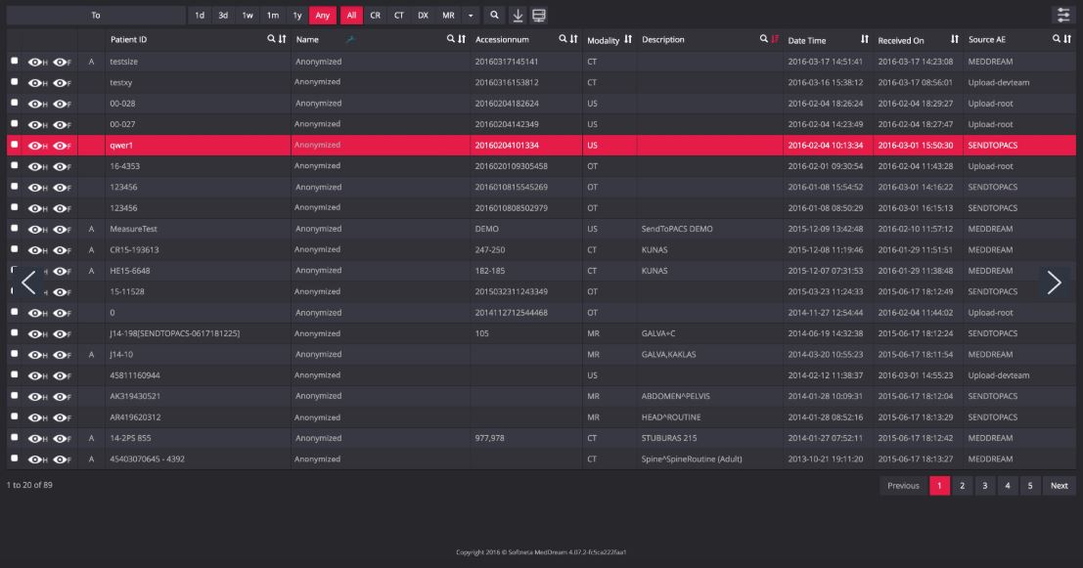Click the monitor icon in the top toolbar
This screenshot has height=568, width=1083.
[539, 15]
